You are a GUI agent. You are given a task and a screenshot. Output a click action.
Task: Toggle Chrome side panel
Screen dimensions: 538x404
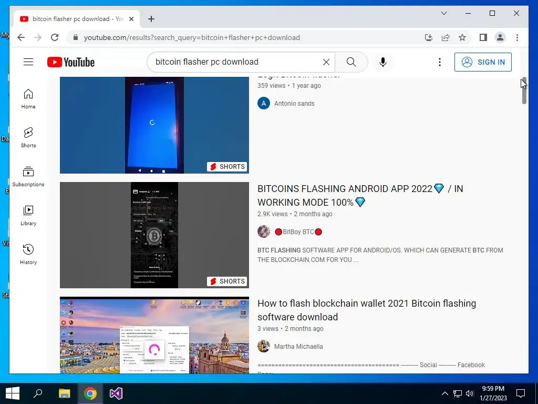point(483,37)
